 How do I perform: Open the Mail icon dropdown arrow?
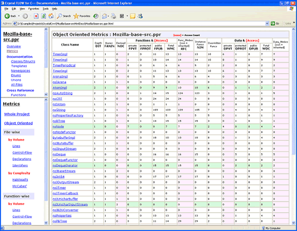[x=108, y=16]
